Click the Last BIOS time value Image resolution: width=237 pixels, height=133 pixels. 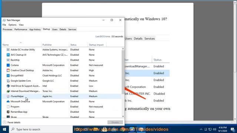117,37
